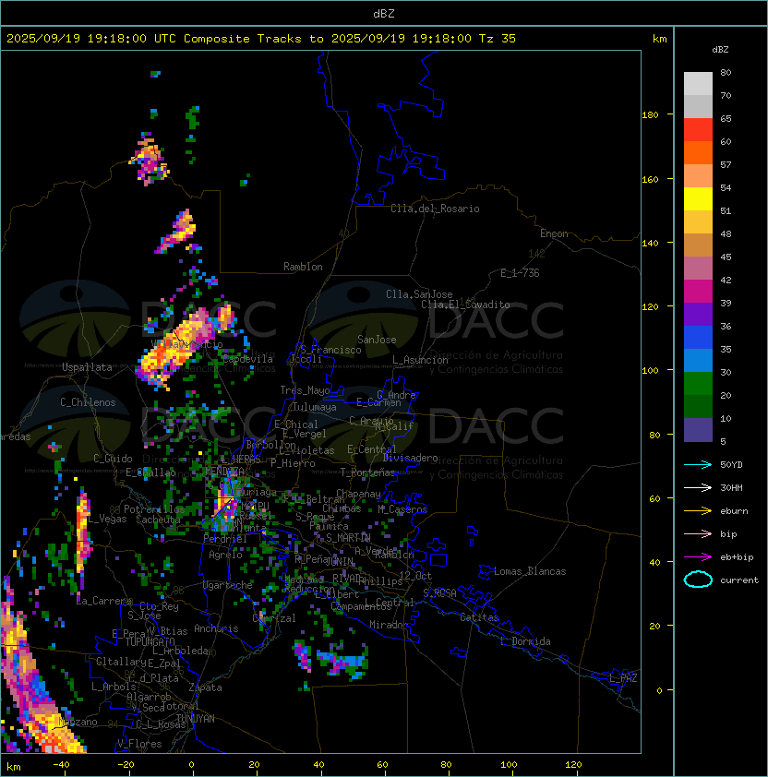Click the 'T_Porteñas' map label

pos(367,472)
